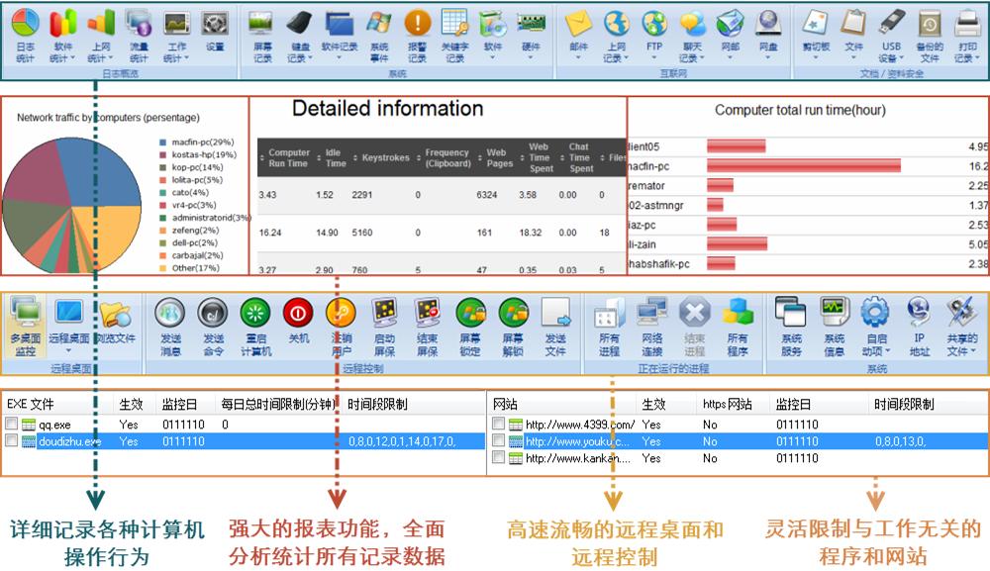Sort by Web Pages column
The width and height of the screenshot is (990, 571).
pyautogui.click(x=496, y=157)
